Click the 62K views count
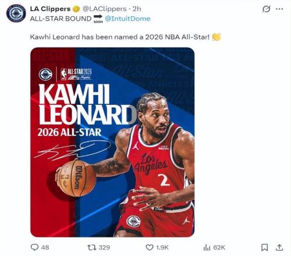Viewport: 291px width, 256px height. pos(219,247)
